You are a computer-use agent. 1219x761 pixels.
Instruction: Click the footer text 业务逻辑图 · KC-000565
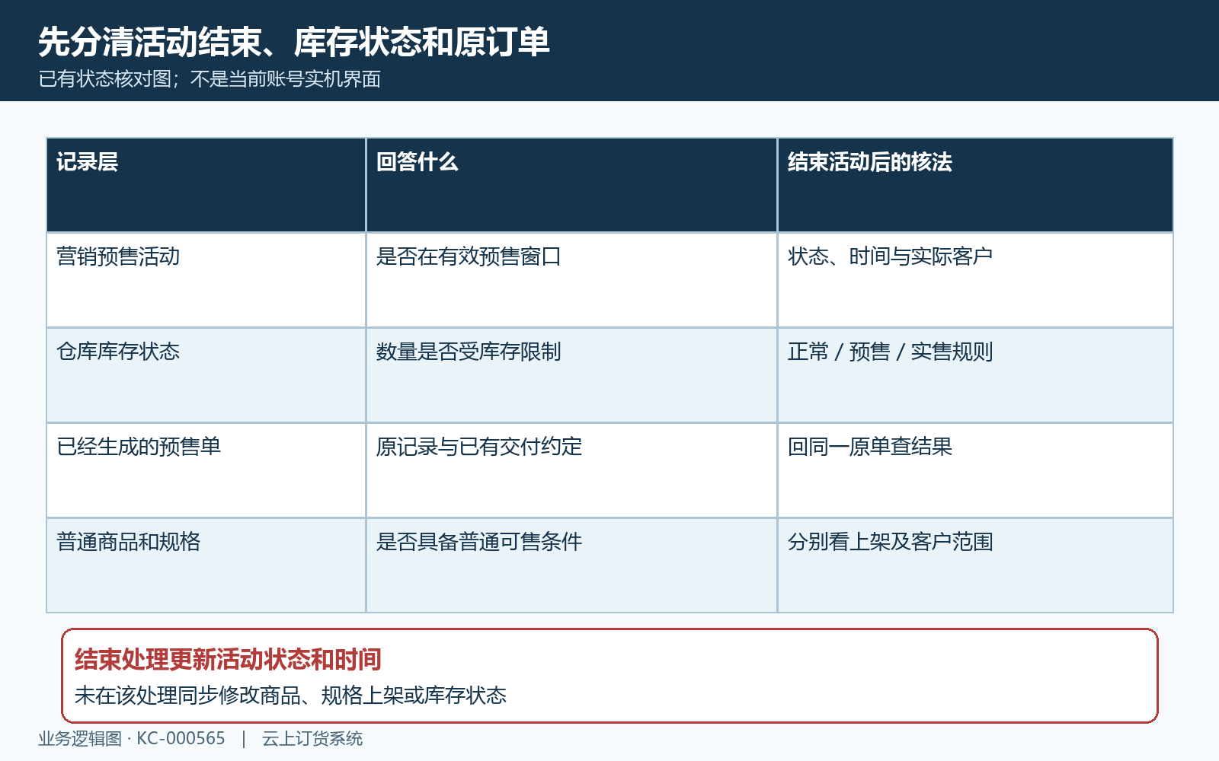pyautogui.click(x=132, y=739)
